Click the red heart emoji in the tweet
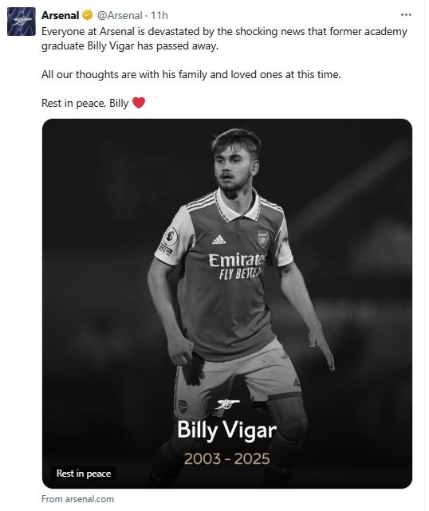This screenshot has height=511, width=429. click(x=140, y=104)
